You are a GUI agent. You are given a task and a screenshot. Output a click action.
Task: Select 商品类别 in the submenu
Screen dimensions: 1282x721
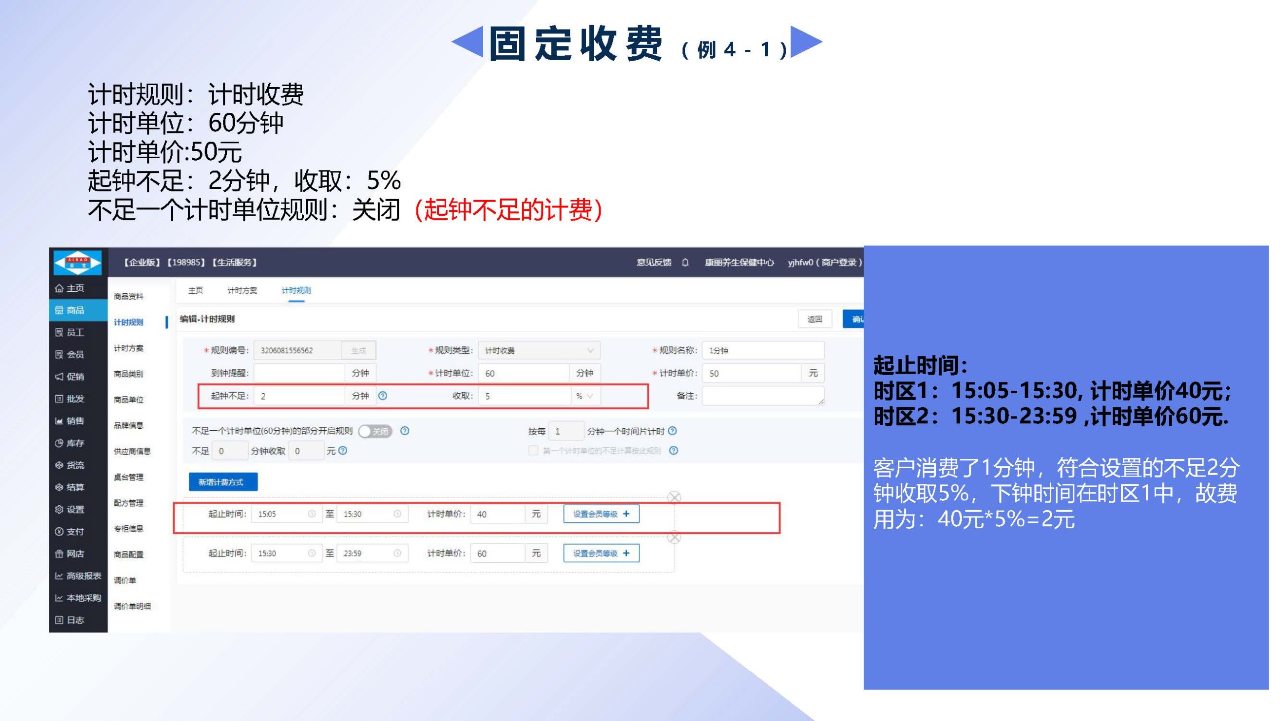128,374
